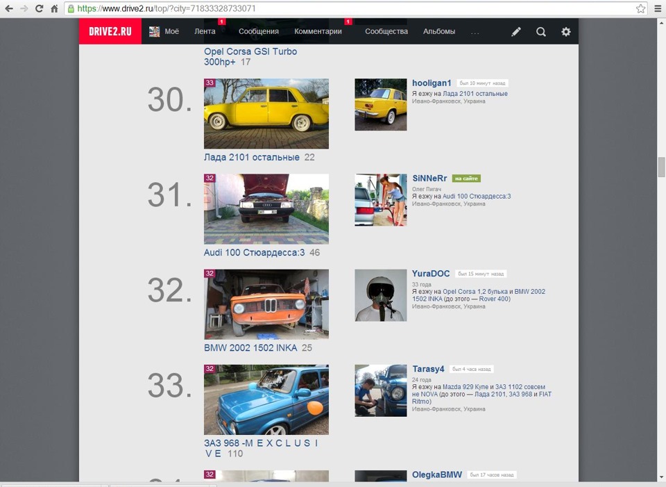Click the rating badge 33 on Лада photo
Viewport: 666px width, 487px height.
click(x=210, y=83)
